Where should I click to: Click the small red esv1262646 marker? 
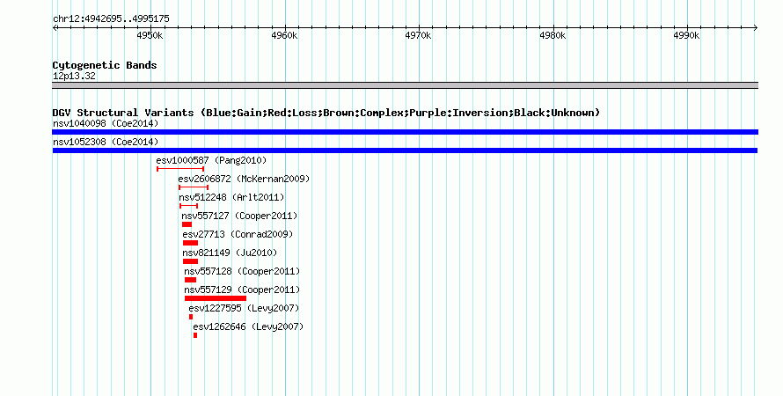(195, 335)
